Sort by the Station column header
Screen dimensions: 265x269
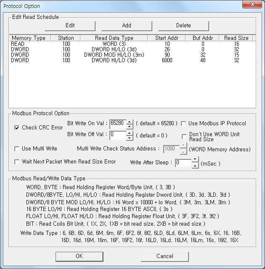coord(66,38)
